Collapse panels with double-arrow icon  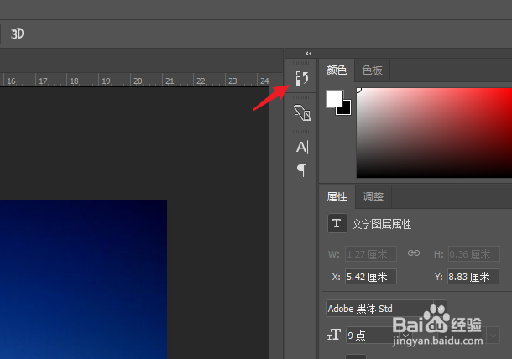click(x=309, y=54)
